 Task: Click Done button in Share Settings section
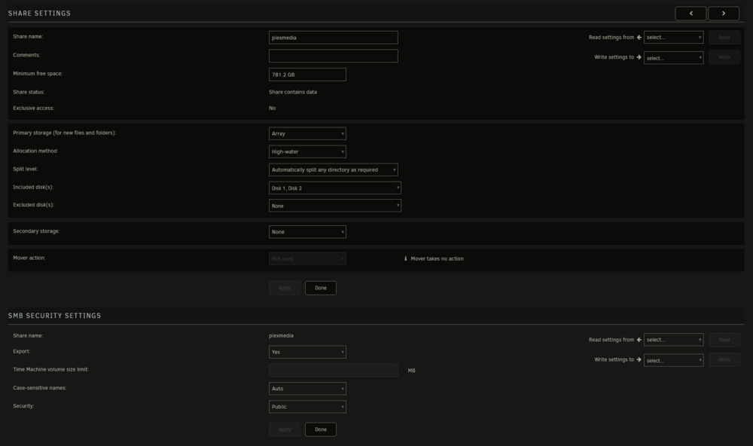(321, 288)
